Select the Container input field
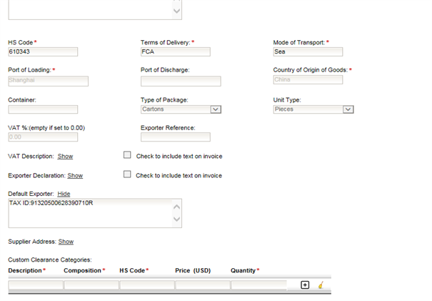This screenshot has width=432, height=301. click(43, 109)
